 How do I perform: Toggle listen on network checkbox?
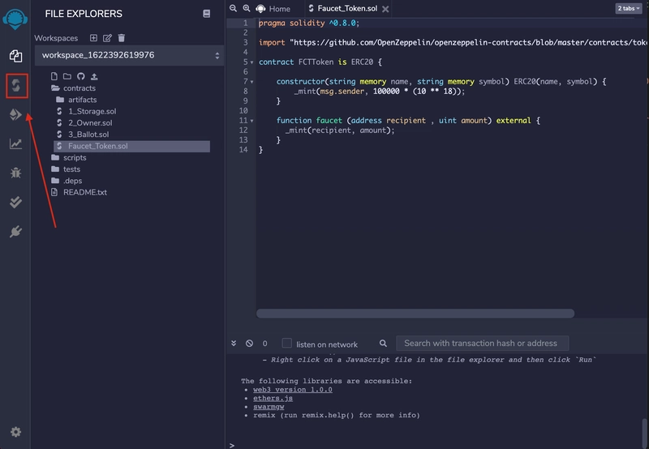(x=287, y=343)
